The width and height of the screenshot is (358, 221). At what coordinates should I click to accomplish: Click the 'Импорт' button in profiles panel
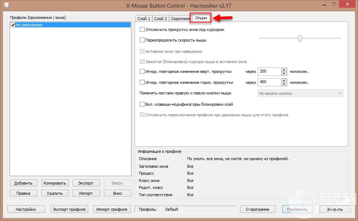coord(86,193)
